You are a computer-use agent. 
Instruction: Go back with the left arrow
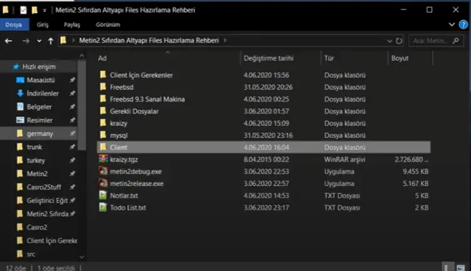click(8, 41)
